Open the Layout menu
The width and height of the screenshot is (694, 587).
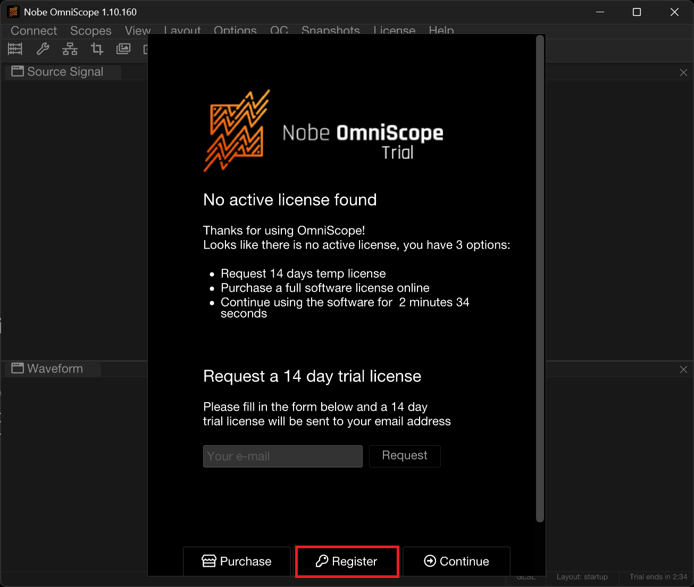(x=182, y=31)
